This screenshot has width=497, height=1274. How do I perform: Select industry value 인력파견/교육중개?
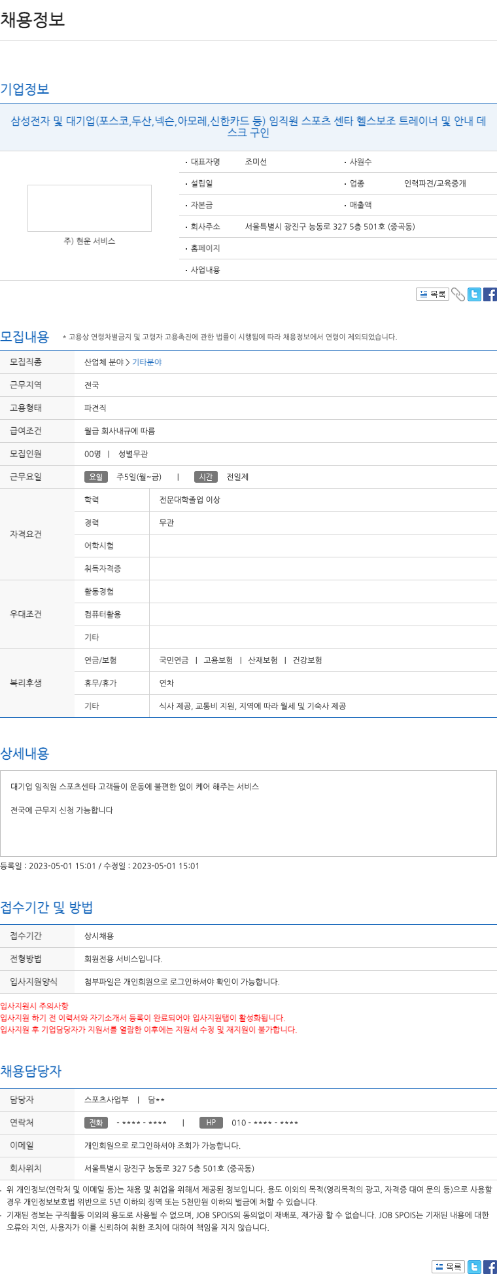435,183
